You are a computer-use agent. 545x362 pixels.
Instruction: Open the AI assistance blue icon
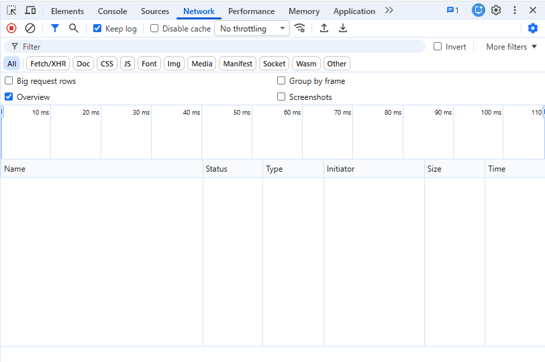tap(479, 10)
